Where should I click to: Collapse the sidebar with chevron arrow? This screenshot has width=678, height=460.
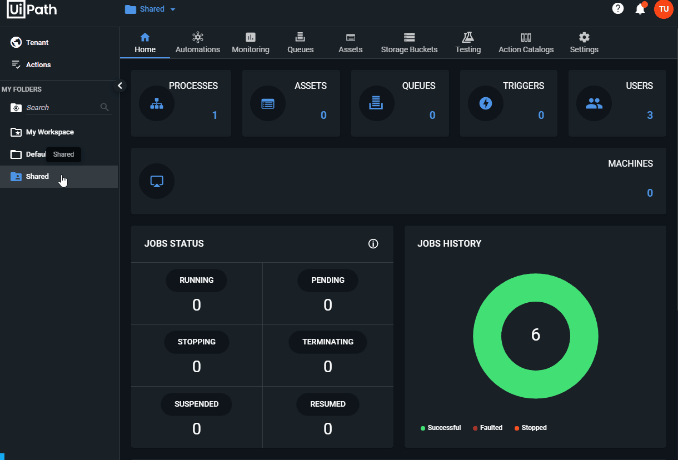pos(120,86)
